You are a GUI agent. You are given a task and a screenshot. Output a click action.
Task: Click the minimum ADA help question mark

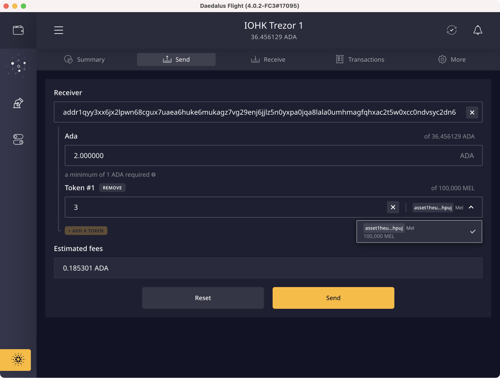click(x=154, y=175)
